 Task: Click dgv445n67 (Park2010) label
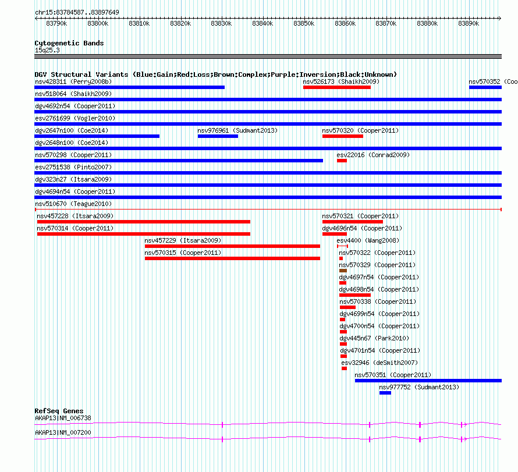375,338
